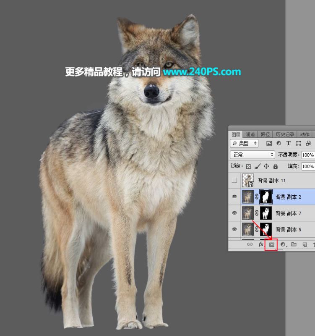The image size is (315, 336).
Task: Click mask link icon on 背景 副本 5
Action: coord(257,229)
